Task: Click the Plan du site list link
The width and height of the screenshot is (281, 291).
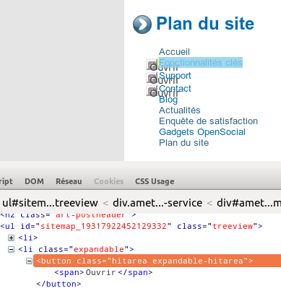Action: 183,143
